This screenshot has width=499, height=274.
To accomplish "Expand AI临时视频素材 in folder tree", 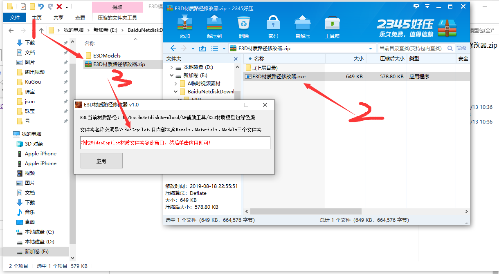I will (176, 84).
